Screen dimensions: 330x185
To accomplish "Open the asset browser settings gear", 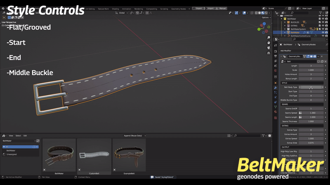I will tap(270, 136).
